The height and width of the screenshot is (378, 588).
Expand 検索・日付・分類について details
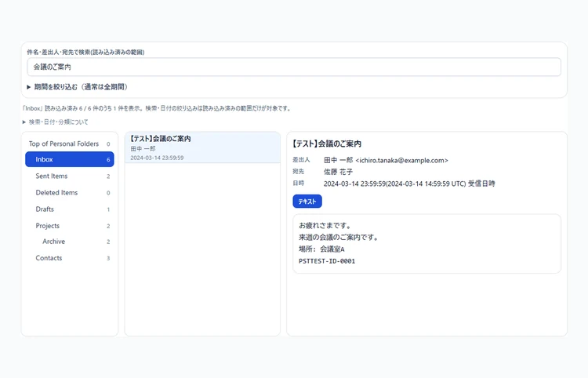pos(55,122)
